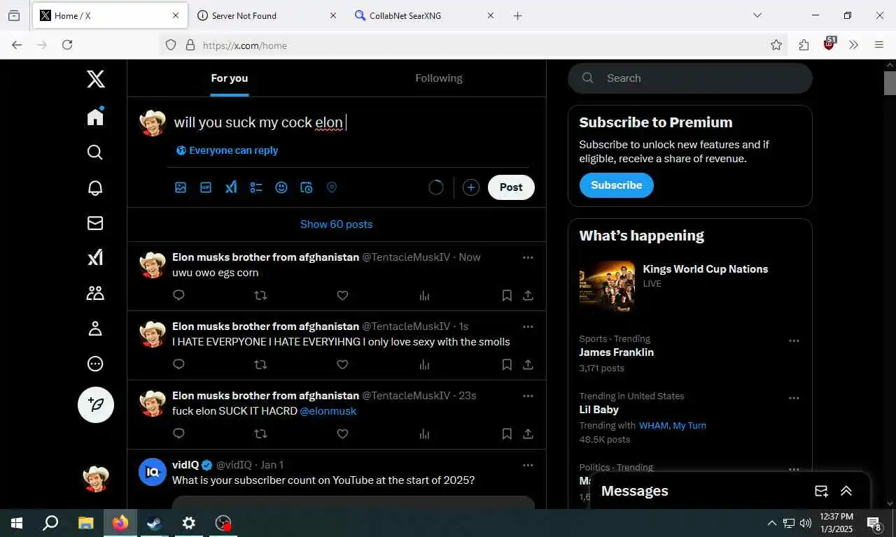Screen dimensions: 896x537
Task: Show more Firefox toolbar tools chevron
Action: 853,45
